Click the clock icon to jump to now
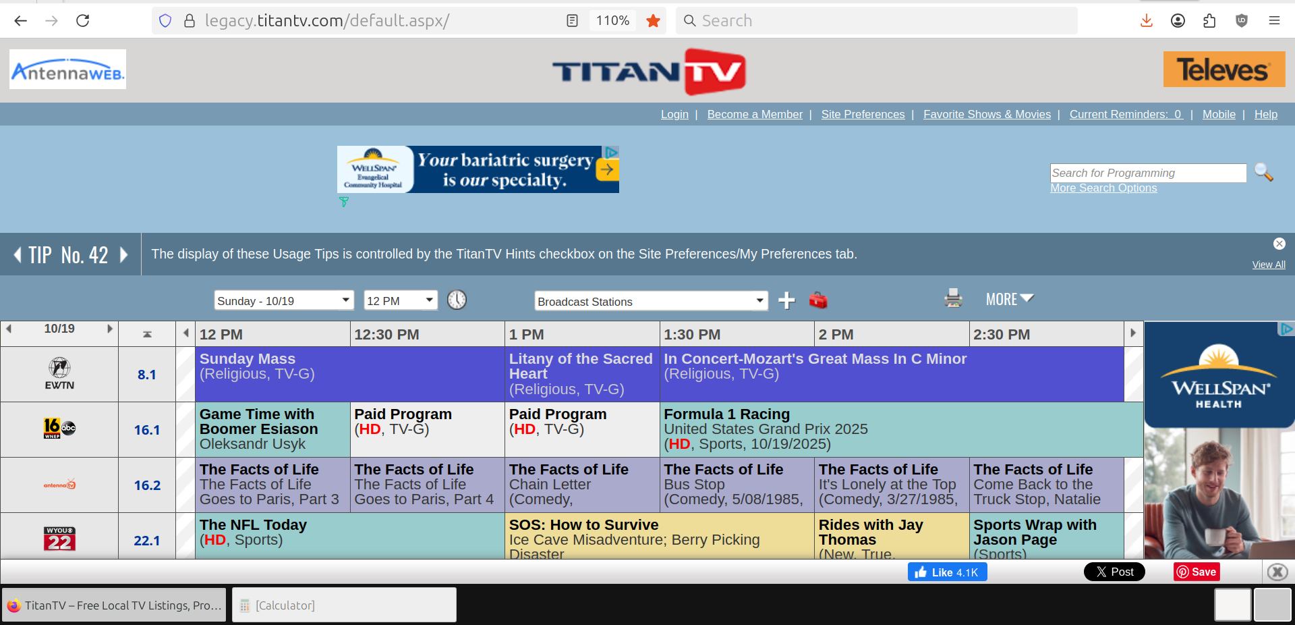This screenshot has height=625, width=1295. pyautogui.click(x=457, y=300)
